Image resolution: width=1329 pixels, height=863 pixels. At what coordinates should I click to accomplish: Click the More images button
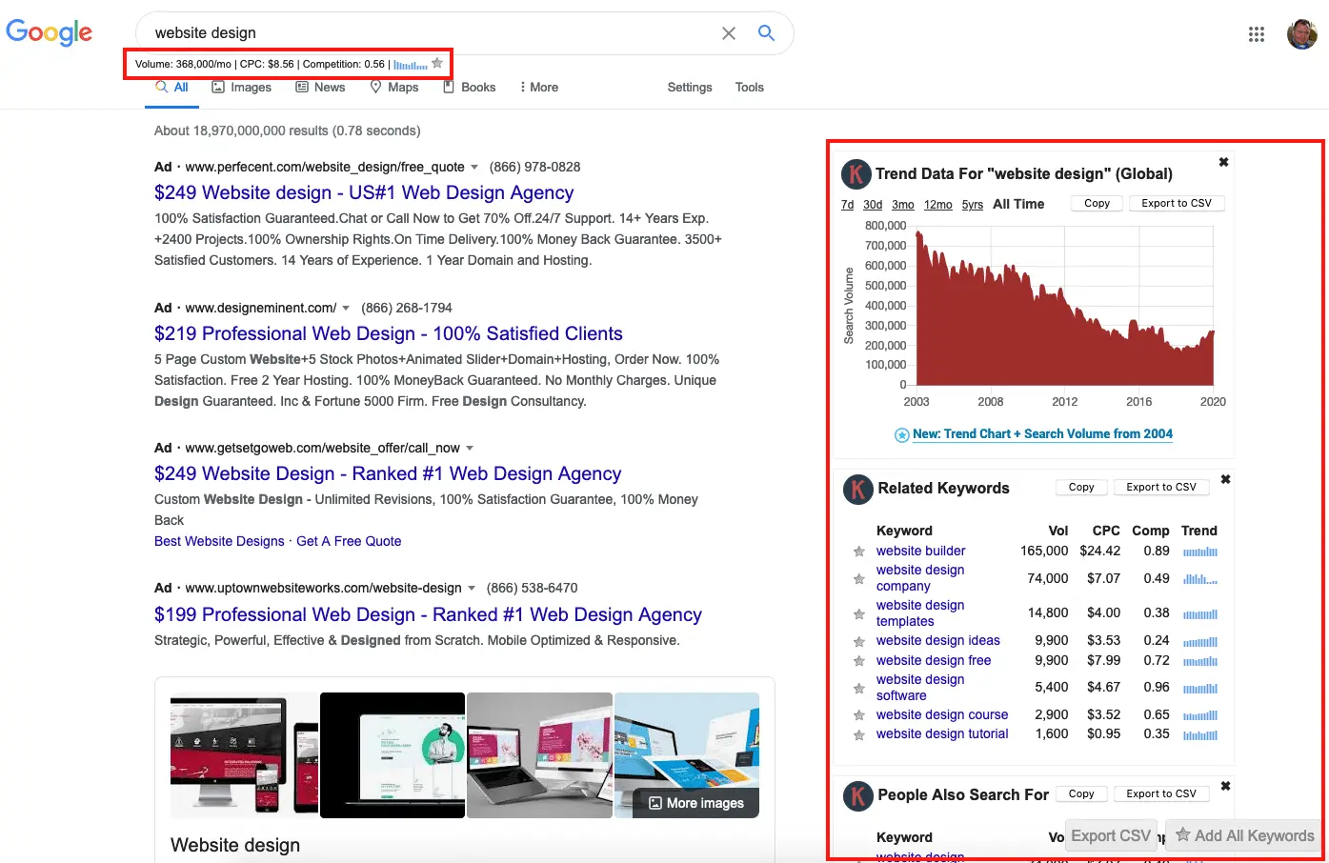pos(695,803)
